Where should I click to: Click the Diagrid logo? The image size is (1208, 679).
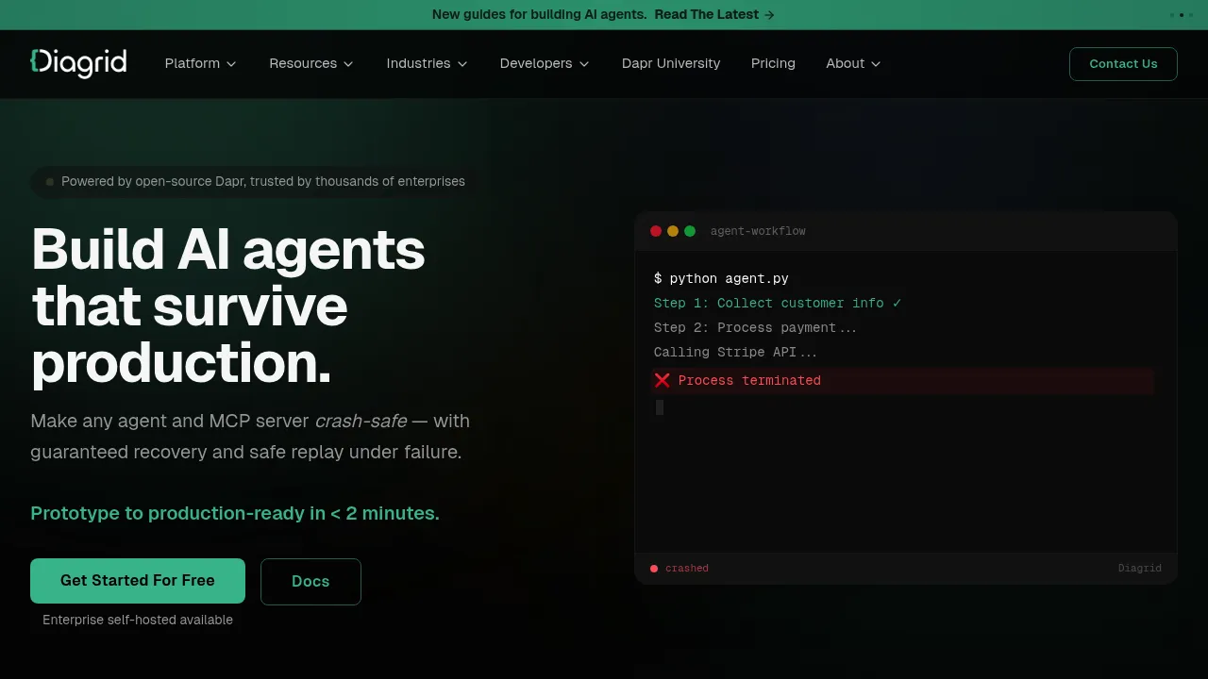point(78,63)
